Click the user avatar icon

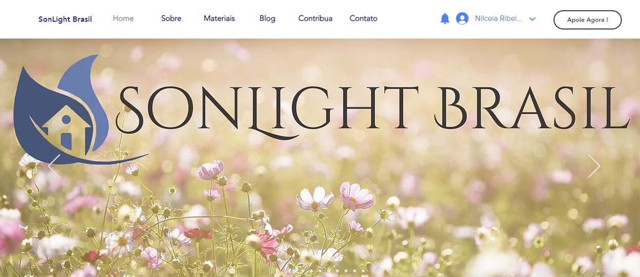[462, 19]
